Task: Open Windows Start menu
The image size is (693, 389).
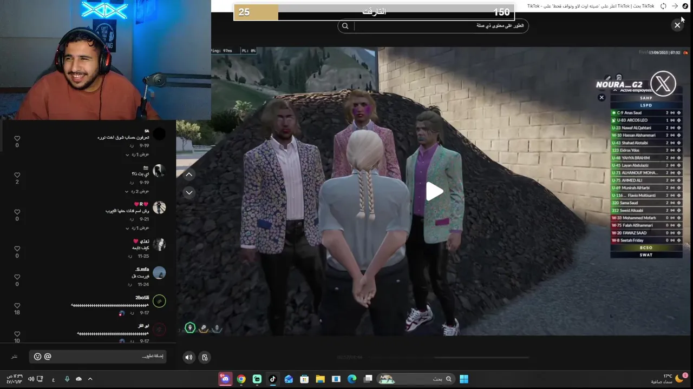Action: (464, 379)
